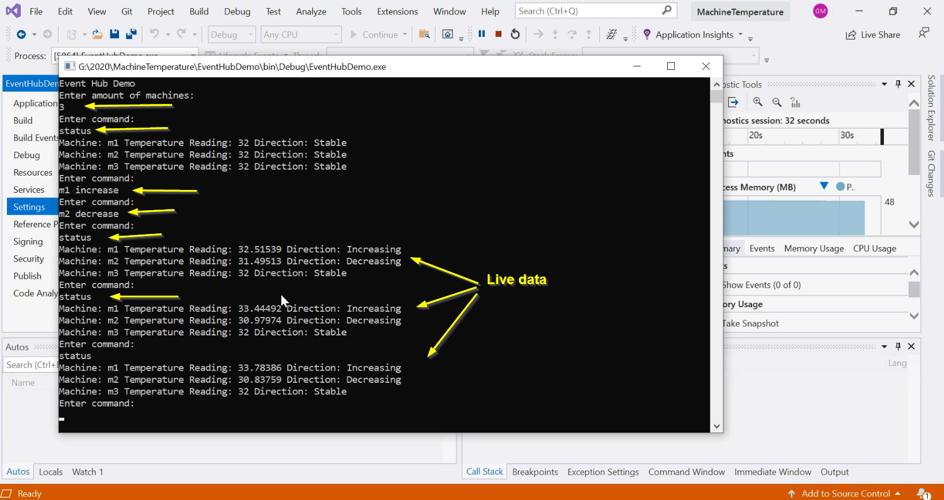The image size is (944, 500).
Task: Pause debugging with the Break All icon
Action: (x=482, y=34)
